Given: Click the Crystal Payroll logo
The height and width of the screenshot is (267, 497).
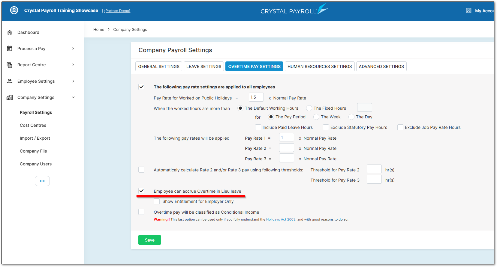Looking at the screenshot, I should (294, 10).
